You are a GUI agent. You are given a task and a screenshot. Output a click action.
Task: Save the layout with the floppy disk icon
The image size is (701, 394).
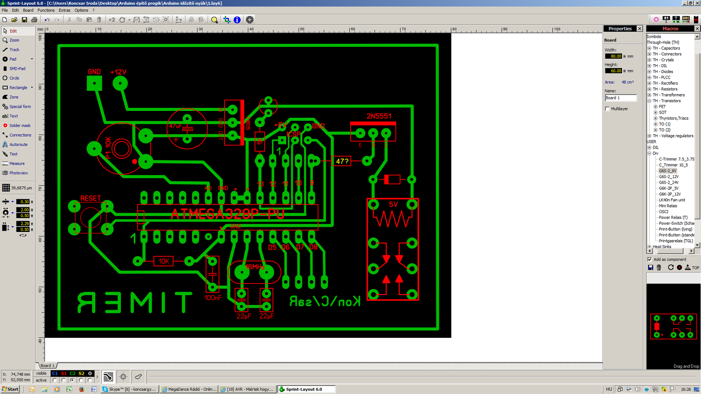point(24,20)
